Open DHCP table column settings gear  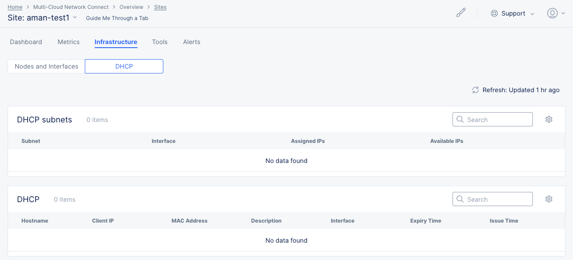(549, 199)
